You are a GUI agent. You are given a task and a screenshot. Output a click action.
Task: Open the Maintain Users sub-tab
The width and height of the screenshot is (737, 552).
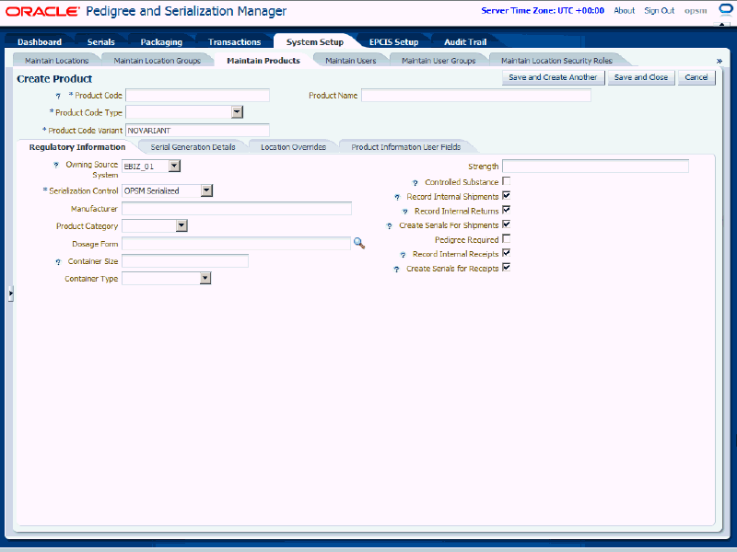[351, 61]
